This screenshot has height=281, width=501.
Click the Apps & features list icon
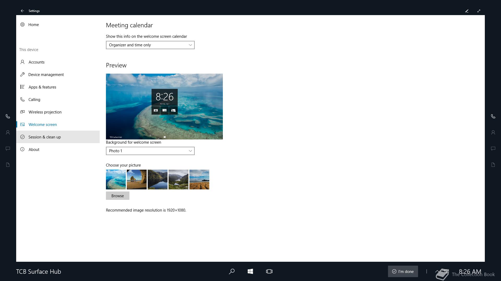[22, 87]
